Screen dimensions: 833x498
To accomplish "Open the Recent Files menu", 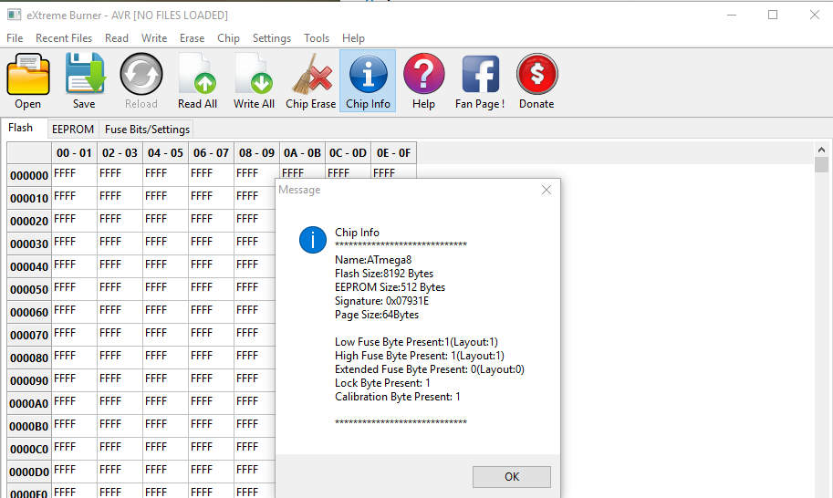I will pos(64,38).
